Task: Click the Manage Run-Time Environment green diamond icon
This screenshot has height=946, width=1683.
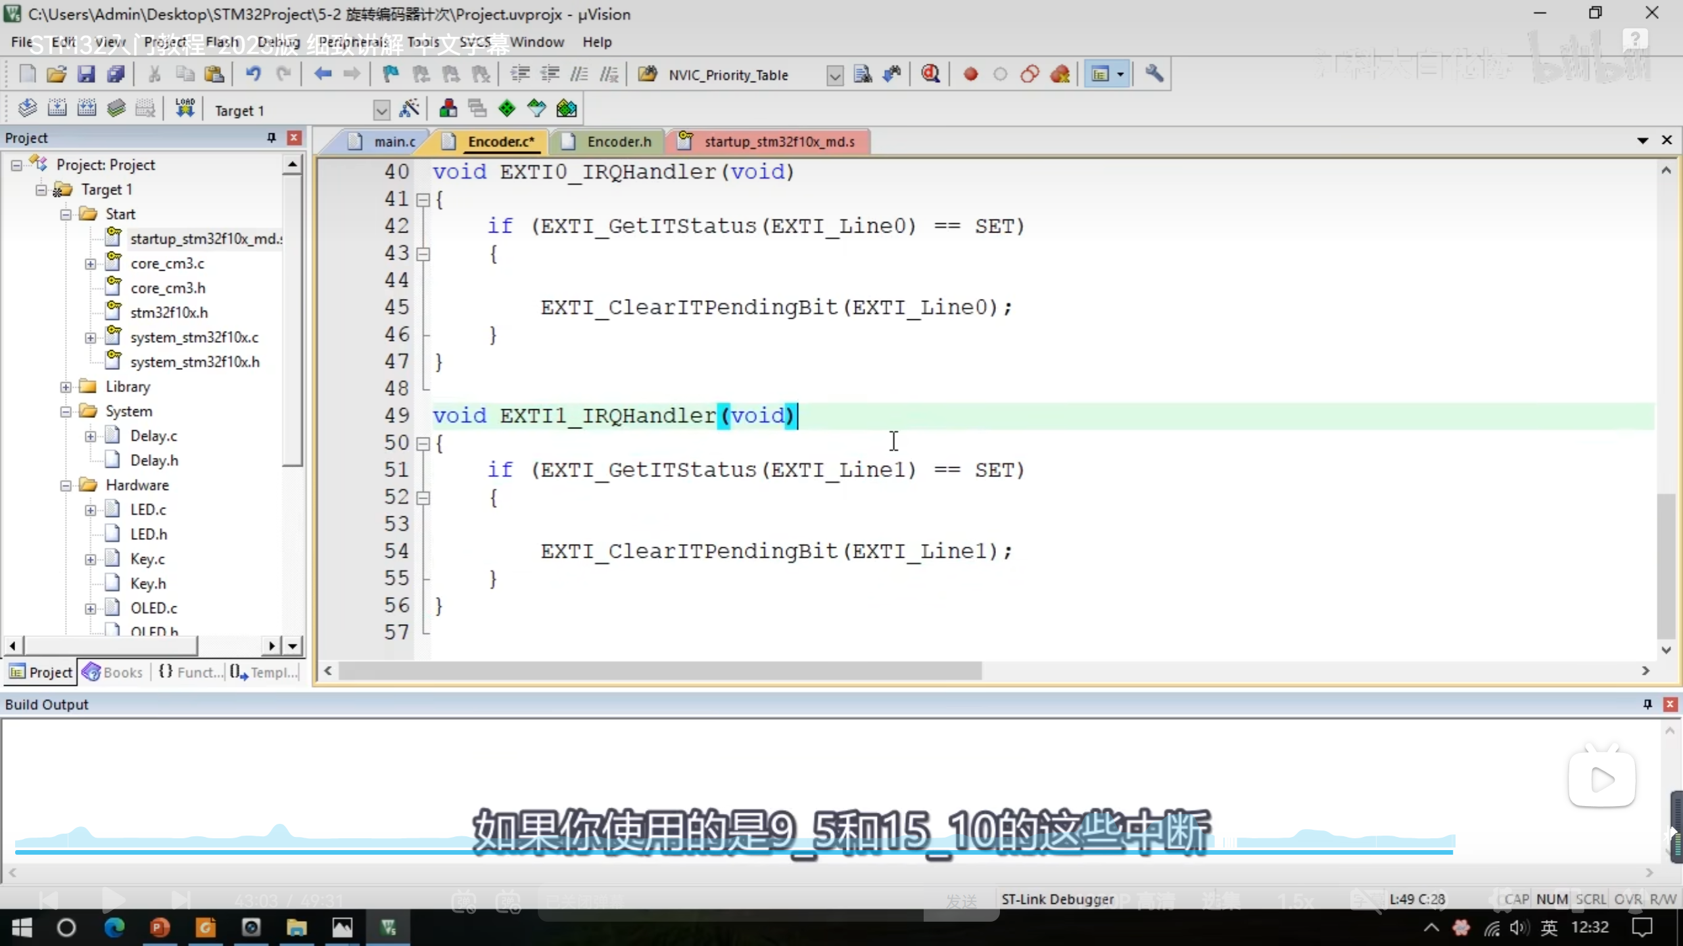Action: coord(507,108)
